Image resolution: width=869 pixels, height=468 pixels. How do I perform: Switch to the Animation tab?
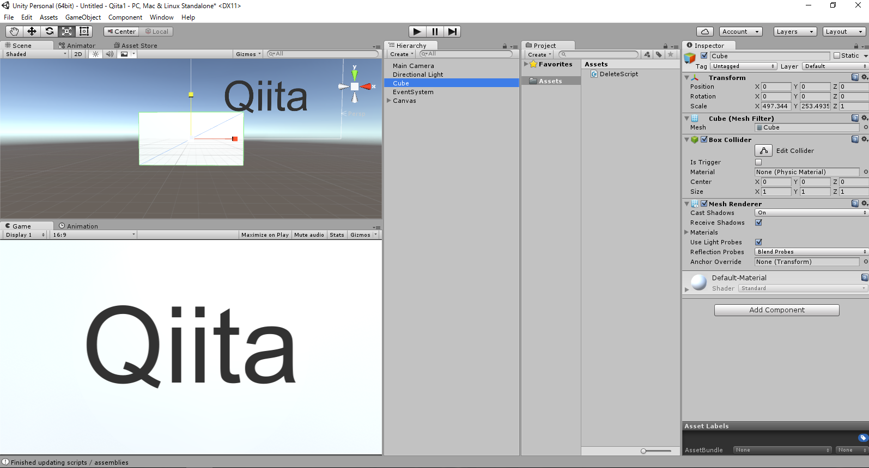(x=78, y=226)
